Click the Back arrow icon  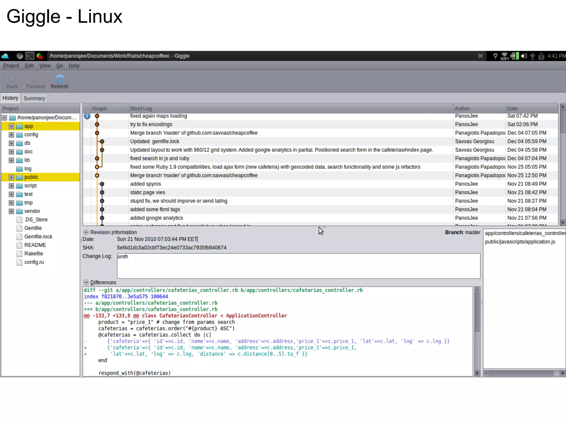tap(12, 79)
